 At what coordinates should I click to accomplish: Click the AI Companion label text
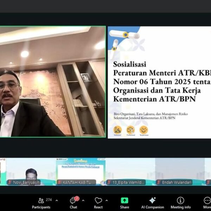(153, 207)
